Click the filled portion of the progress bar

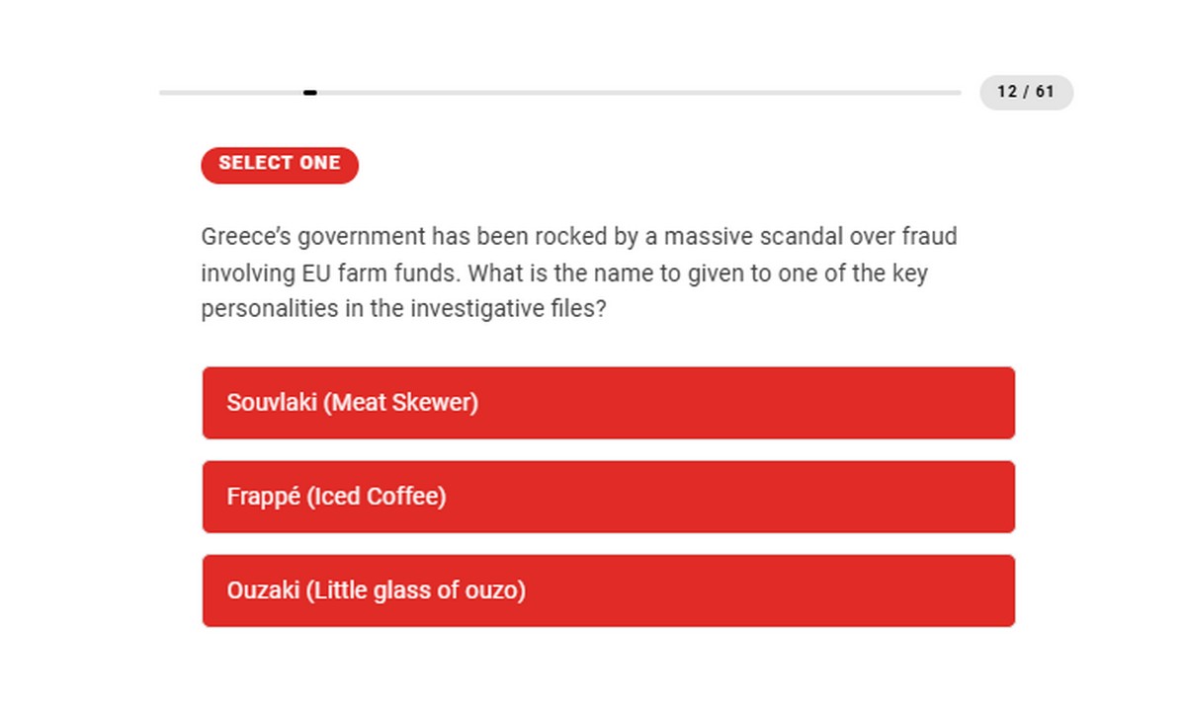pos(237,94)
